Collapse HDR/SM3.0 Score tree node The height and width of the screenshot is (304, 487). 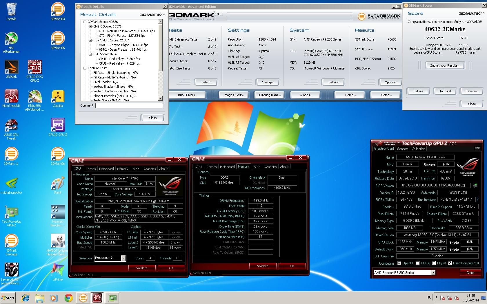[x=90, y=40]
